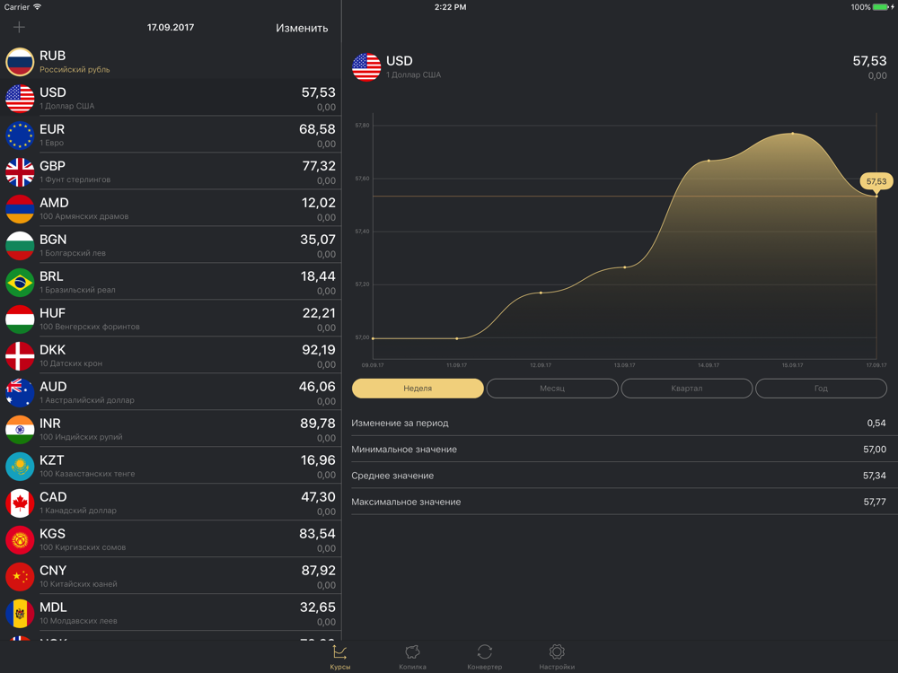Click the 57,53 value bubble on the chart

(x=876, y=181)
